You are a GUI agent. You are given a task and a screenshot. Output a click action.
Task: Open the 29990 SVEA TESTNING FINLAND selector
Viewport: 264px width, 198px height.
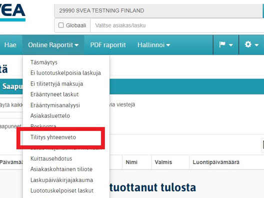point(158,10)
